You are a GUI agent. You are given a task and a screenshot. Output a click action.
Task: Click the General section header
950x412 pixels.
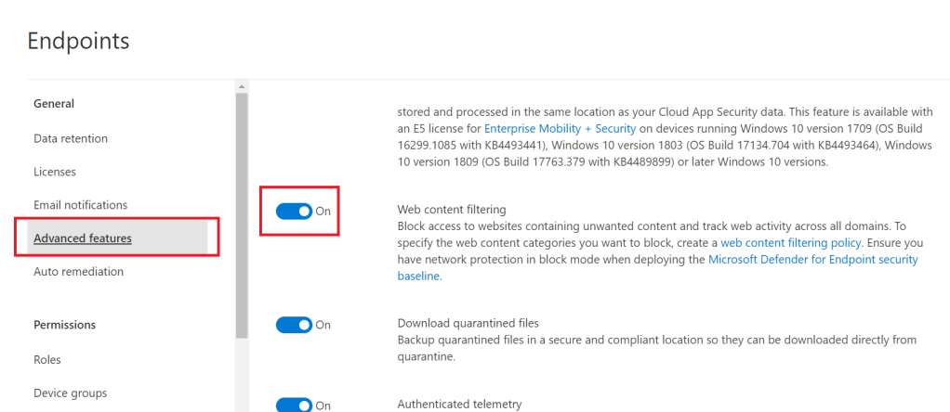(x=54, y=103)
